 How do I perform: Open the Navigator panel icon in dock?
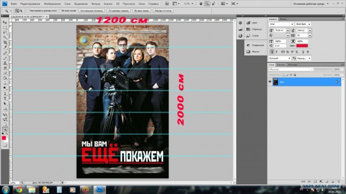click(240, 23)
